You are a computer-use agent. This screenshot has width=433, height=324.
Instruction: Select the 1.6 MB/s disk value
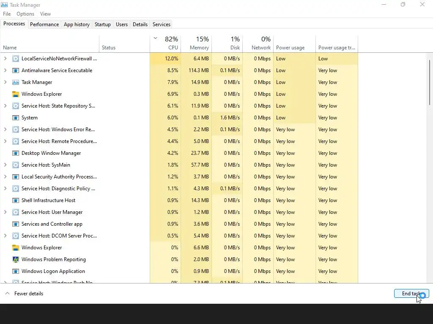coord(230,118)
